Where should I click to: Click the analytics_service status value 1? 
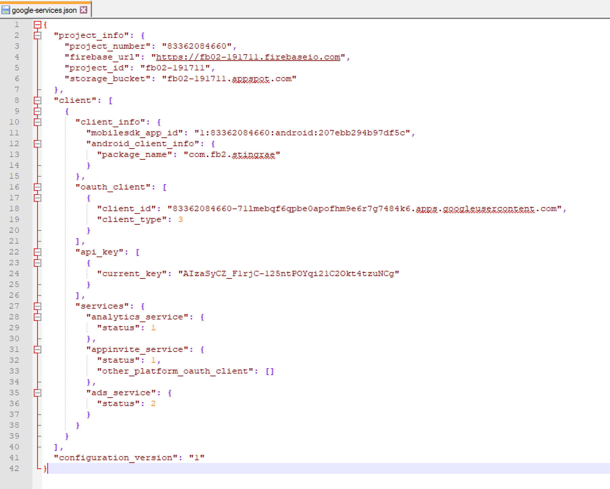pyautogui.click(x=153, y=328)
